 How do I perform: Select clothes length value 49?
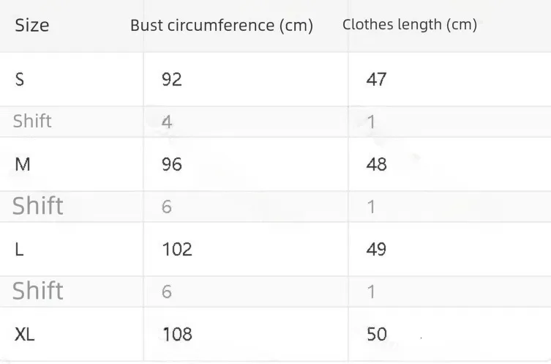click(376, 249)
